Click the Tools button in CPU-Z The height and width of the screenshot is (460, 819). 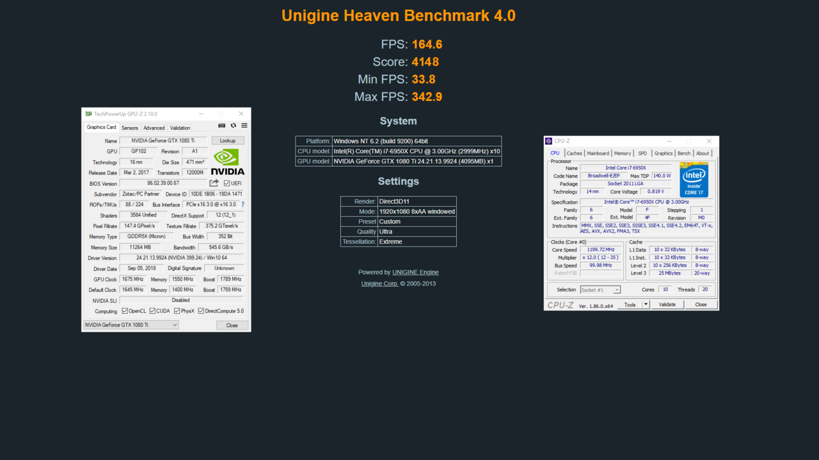tap(630, 305)
